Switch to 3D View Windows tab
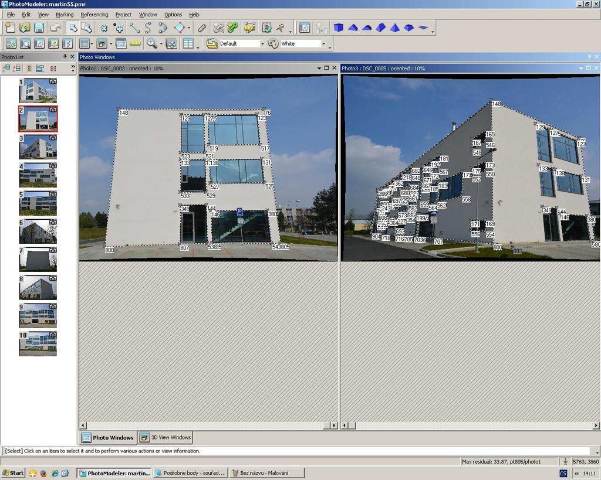The height and width of the screenshot is (480, 601). (x=165, y=437)
